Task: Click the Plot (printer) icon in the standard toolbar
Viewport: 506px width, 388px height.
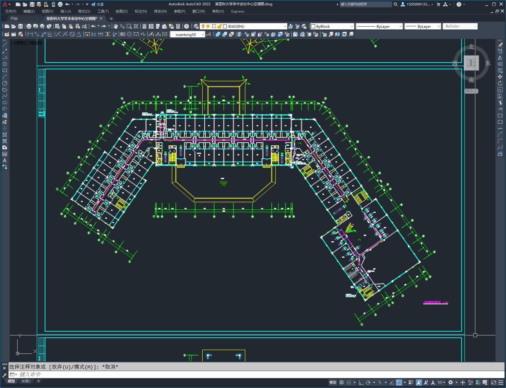Action: (29, 26)
